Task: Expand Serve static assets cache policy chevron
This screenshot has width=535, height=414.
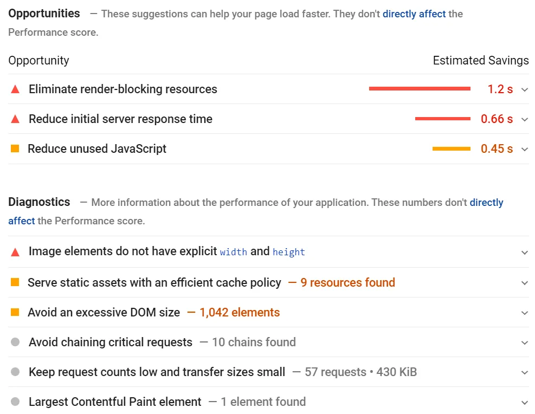Action: pos(524,283)
